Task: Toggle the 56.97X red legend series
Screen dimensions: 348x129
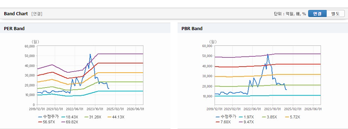Action: pos(47,122)
